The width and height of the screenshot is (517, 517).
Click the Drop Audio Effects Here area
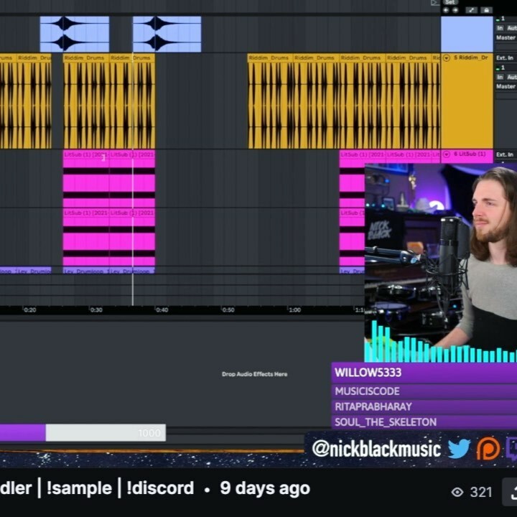[254, 374]
